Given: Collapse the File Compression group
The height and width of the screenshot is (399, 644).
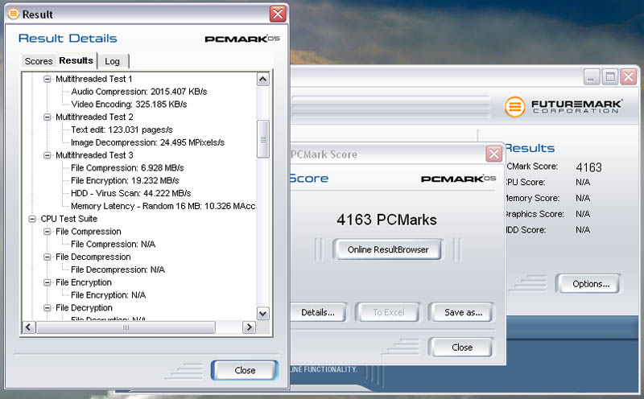Looking at the screenshot, I should tap(47, 232).
